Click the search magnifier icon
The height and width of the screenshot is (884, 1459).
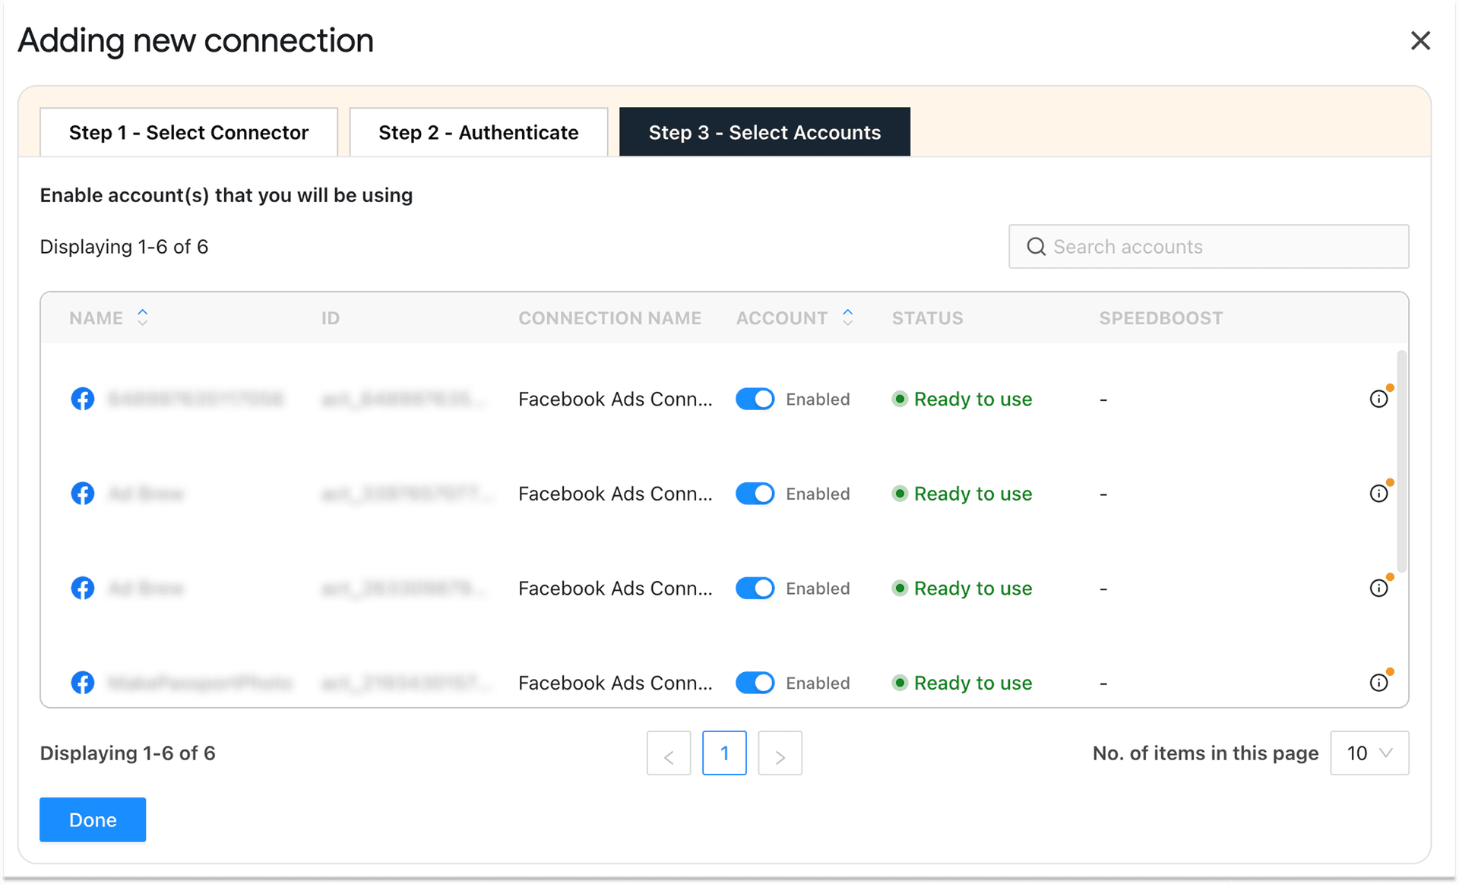1035,247
